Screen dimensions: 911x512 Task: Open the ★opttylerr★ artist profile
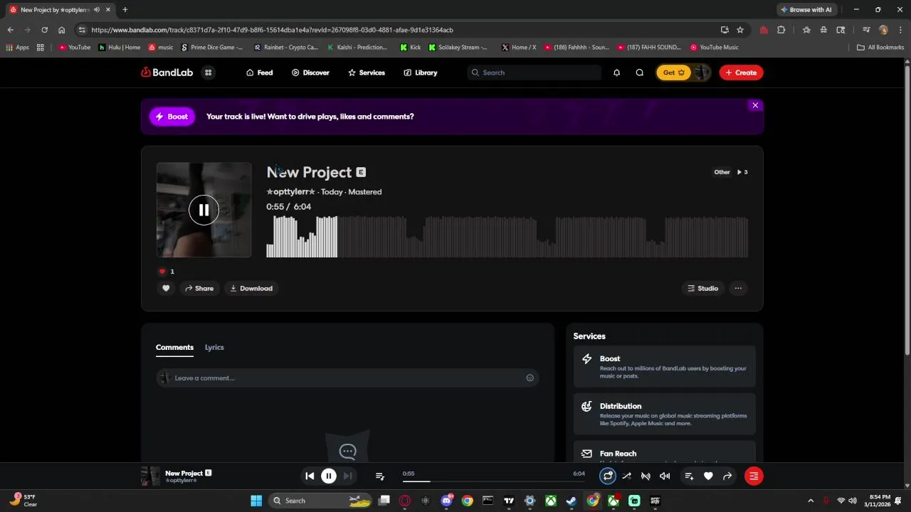tap(290, 192)
